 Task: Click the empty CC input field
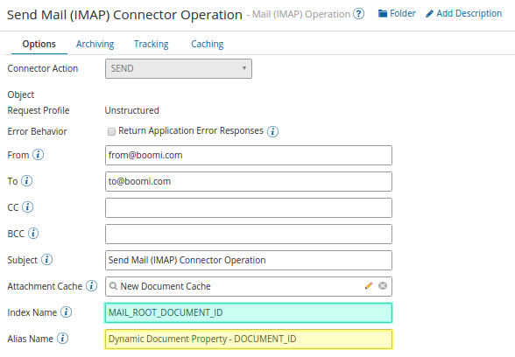click(249, 207)
